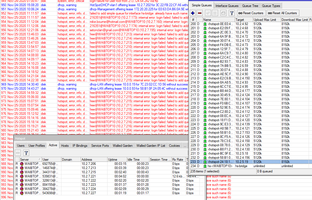Screen dimensions: 312x200
Task: Click queue icon for hotspot-B8:44:D row 216
Action: tap(205, 91)
